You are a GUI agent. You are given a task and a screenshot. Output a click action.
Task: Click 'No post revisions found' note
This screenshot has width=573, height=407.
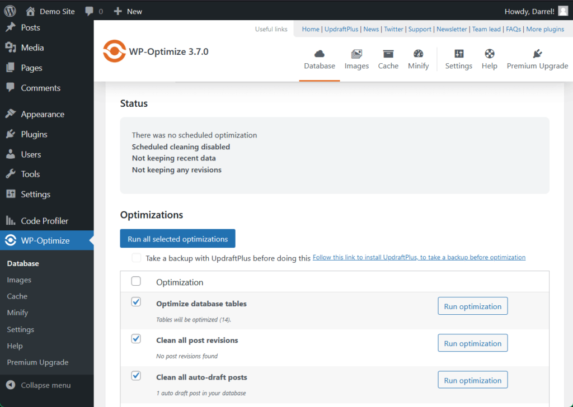187,356
